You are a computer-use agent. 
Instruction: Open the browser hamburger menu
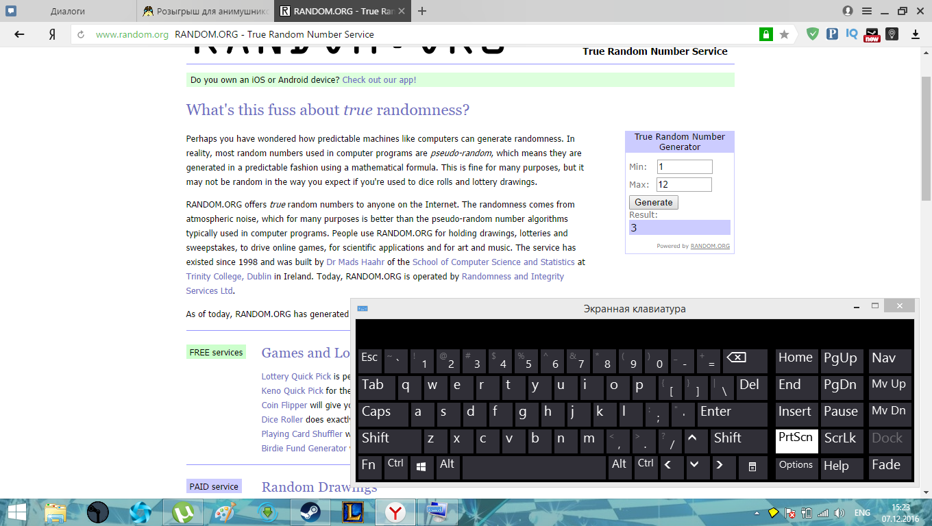tap(867, 10)
